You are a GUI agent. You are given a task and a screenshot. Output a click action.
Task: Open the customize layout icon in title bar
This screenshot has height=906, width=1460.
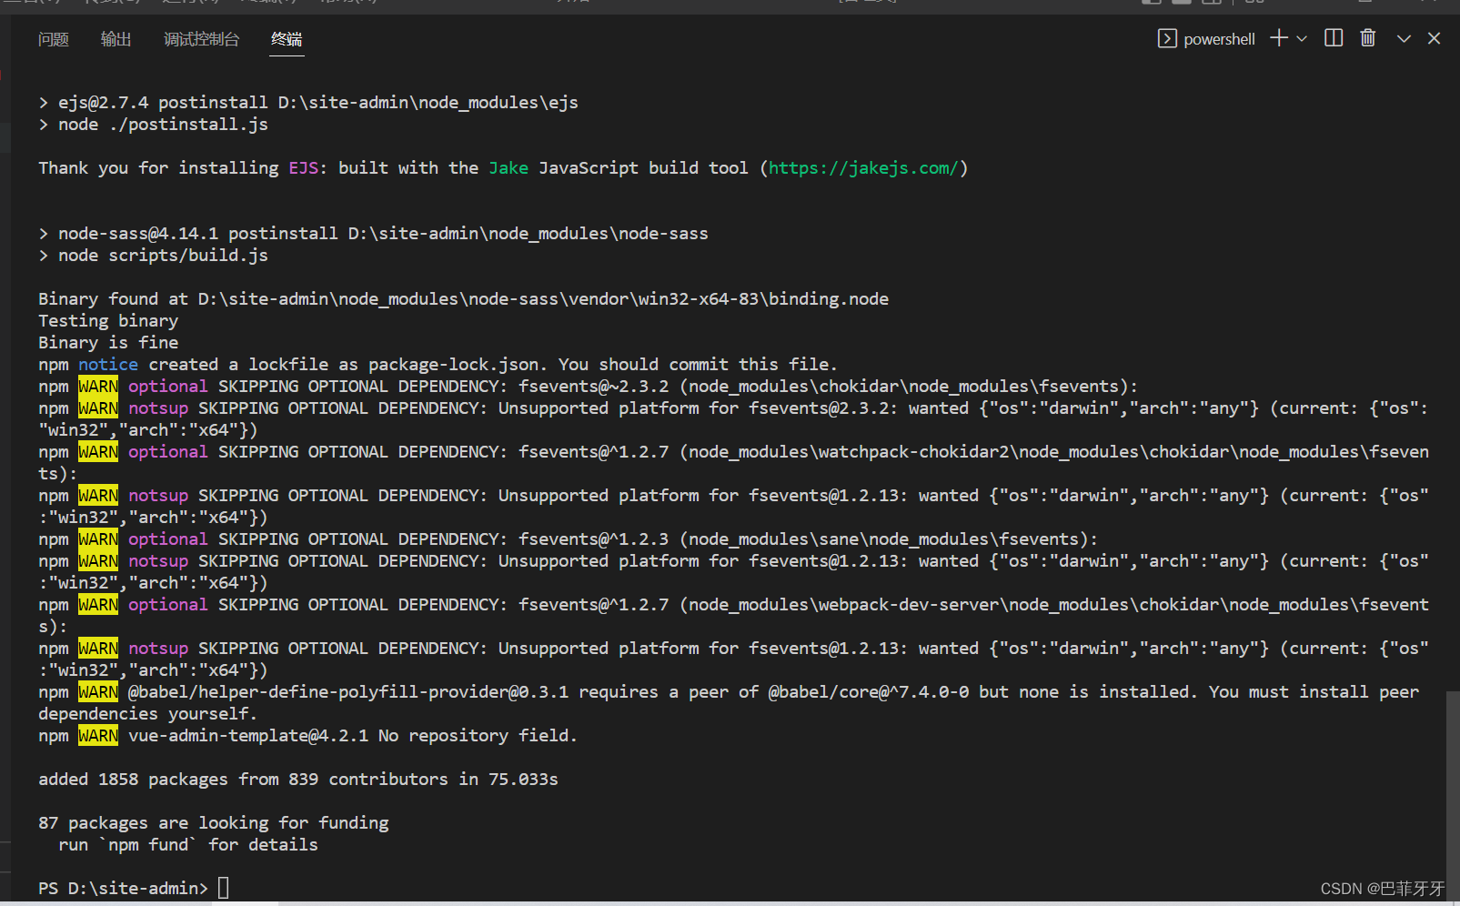coord(1254,4)
